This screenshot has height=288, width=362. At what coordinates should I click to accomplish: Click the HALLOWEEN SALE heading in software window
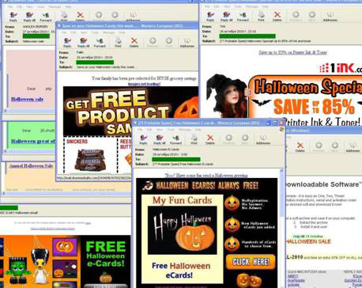[x=308, y=241]
